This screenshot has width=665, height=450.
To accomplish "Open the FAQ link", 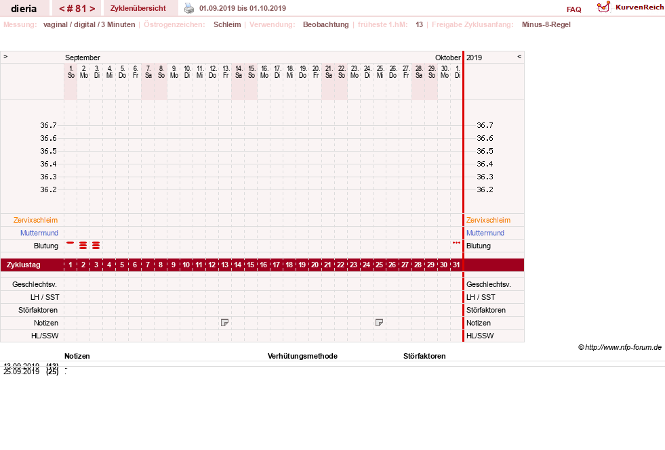I will pos(573,9).
